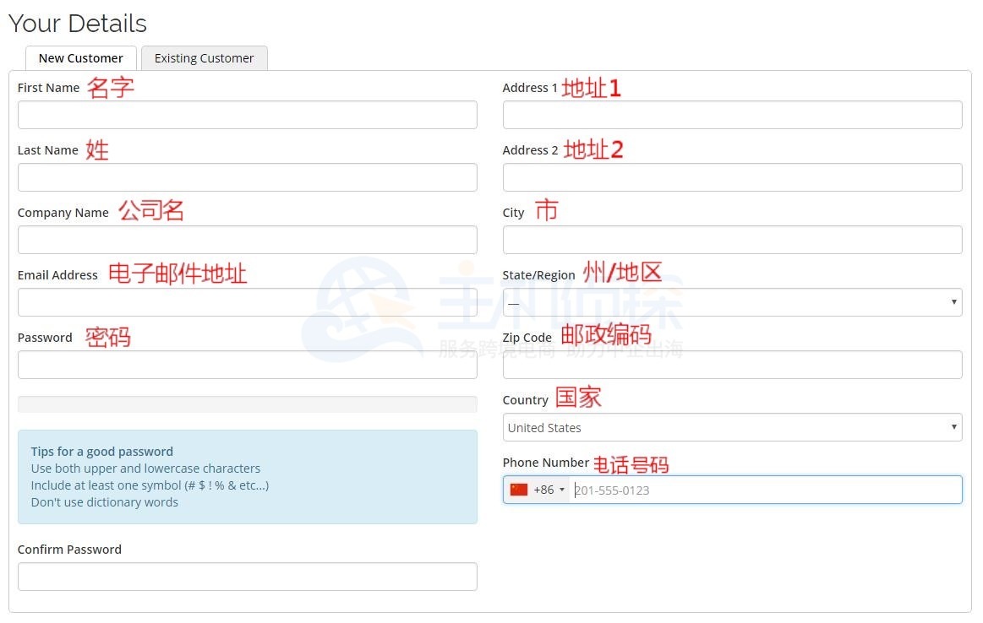Click the 'Email Address' label text
This screenshot has height=623, width=983.
[x=57, y=275]
